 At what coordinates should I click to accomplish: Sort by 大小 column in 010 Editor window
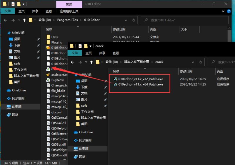pyautogui.click(x=184, y=29)
